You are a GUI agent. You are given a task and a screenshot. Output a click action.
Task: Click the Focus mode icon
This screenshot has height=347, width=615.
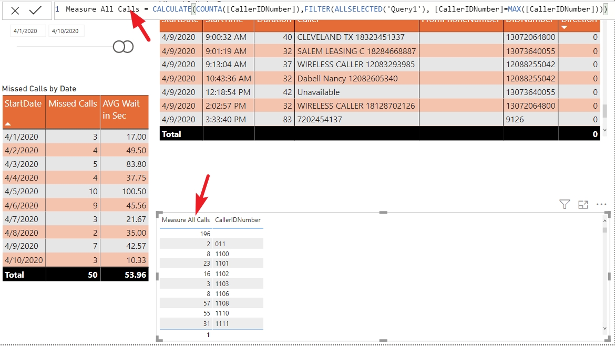click(583, 204)
